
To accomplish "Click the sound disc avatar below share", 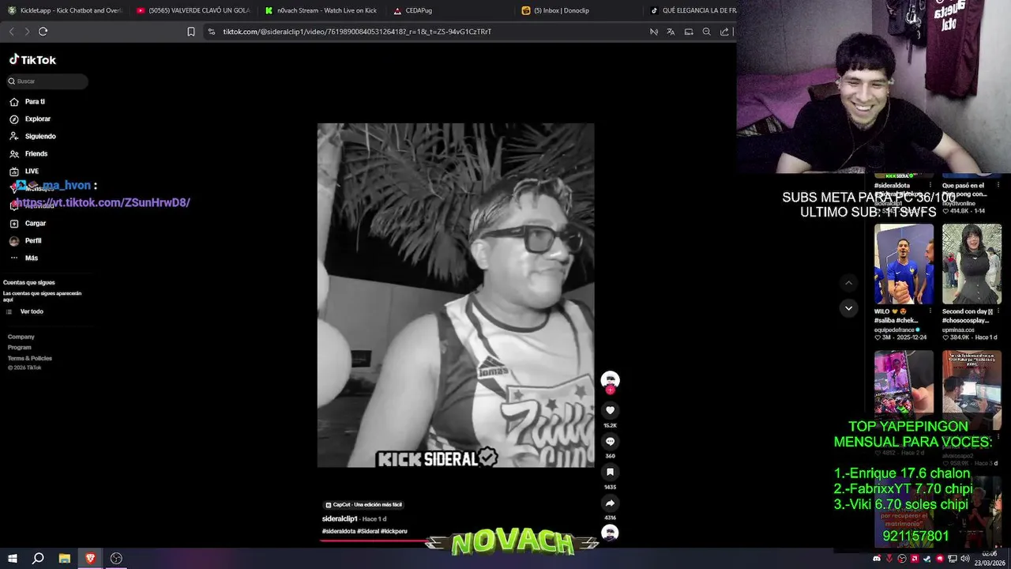I will (610, 533).
